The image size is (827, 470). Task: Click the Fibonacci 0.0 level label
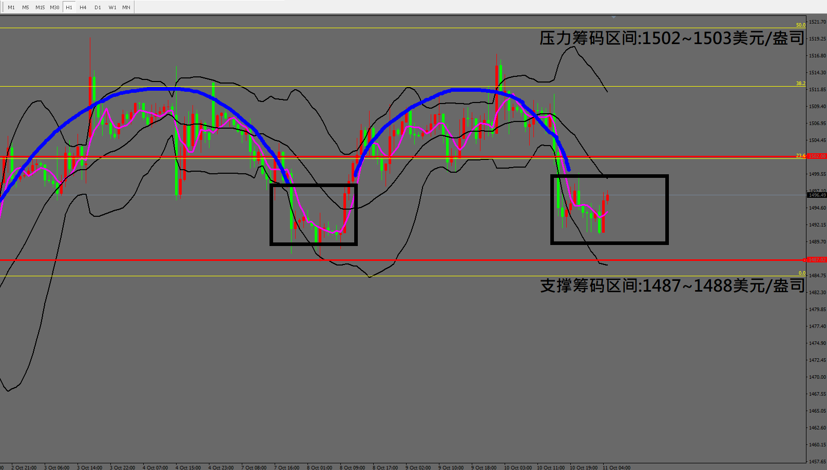click(x=802, y=273)
